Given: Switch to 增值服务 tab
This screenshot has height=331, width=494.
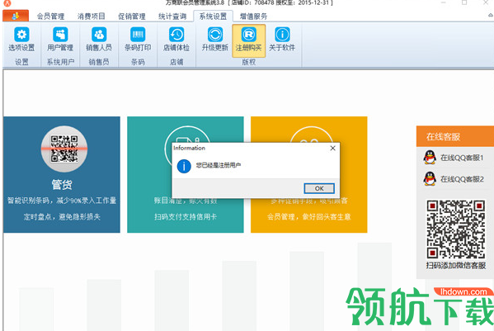Looking at the screenshot, I should 254,16.
